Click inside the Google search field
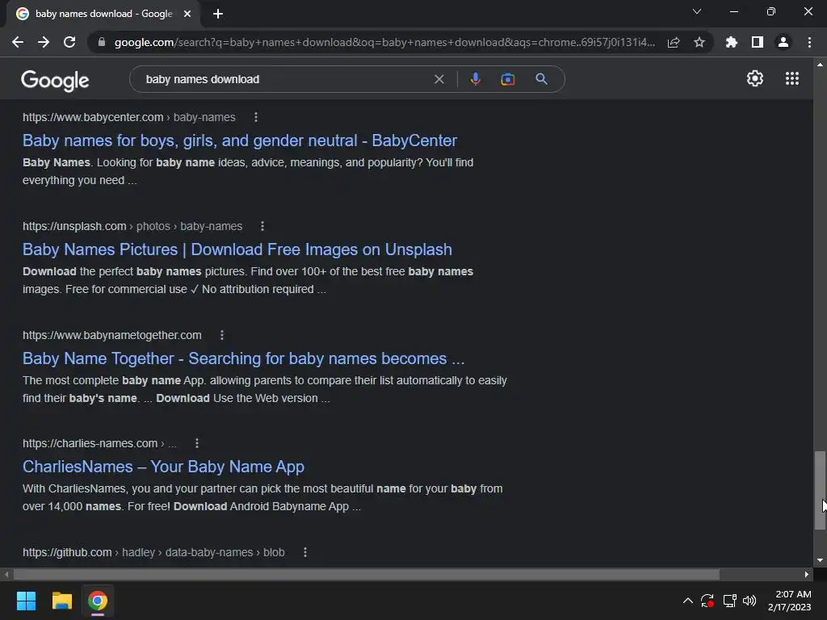 285,79
